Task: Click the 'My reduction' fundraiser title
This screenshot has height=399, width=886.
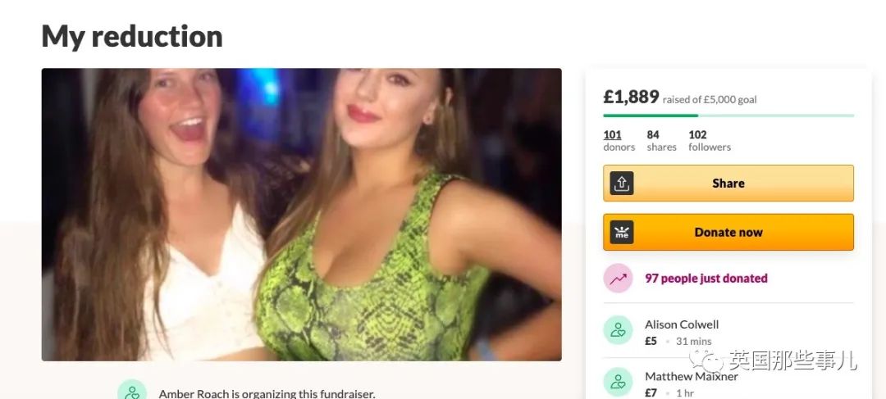Action: (x=132, y=36)
